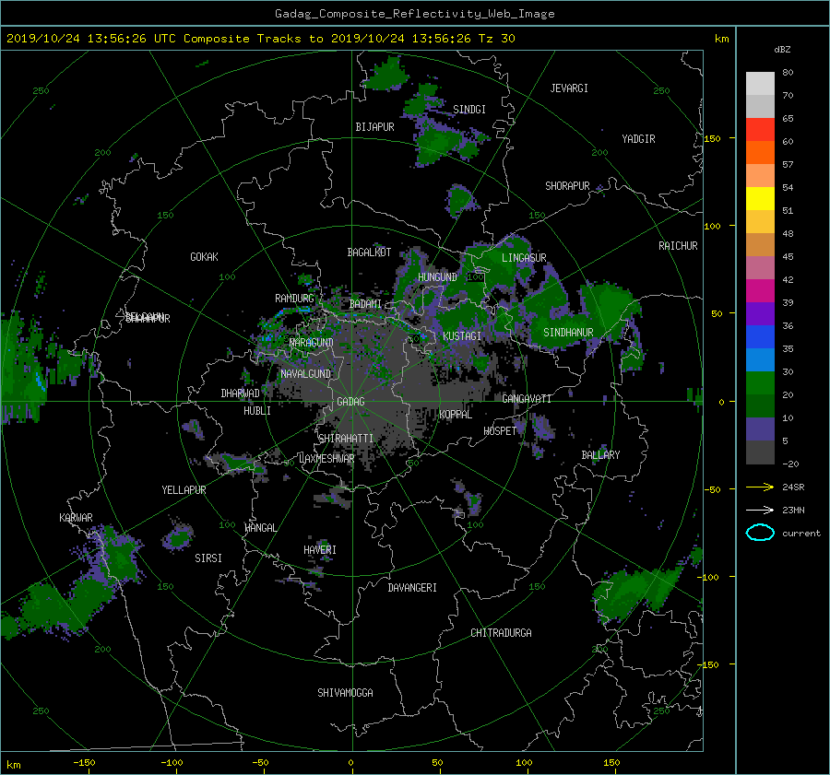The height and width of the screenshot is (775, 830).
Task: Click the yellow 24SR track arrow icon
Action: [760, 487]
